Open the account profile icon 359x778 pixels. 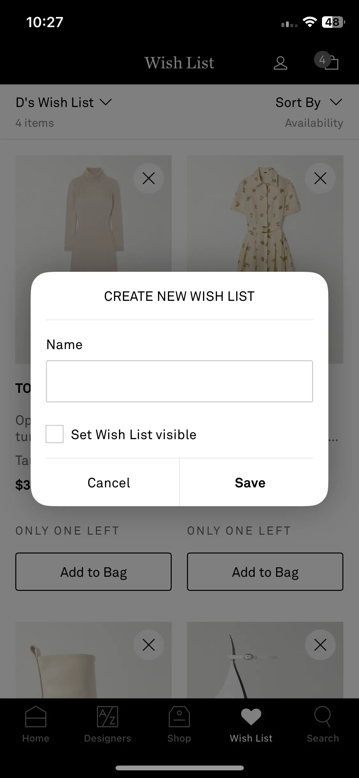point(280,63)
